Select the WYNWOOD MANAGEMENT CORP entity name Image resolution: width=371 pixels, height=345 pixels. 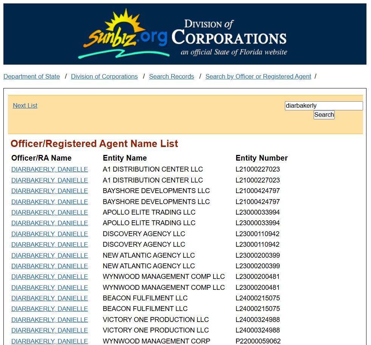coord(156,341)
